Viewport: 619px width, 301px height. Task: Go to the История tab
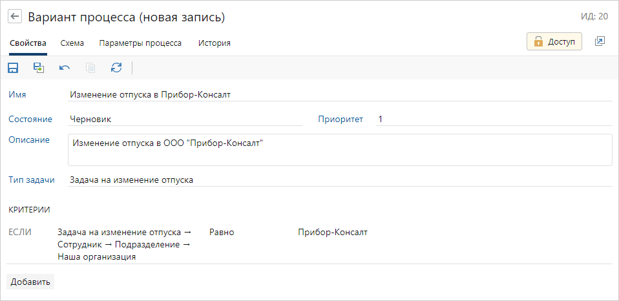coord(215,43)
